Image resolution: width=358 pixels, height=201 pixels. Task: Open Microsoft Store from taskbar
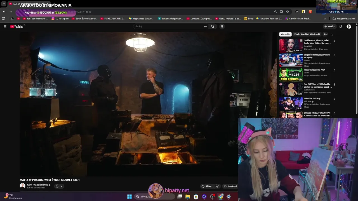[196, 197]
